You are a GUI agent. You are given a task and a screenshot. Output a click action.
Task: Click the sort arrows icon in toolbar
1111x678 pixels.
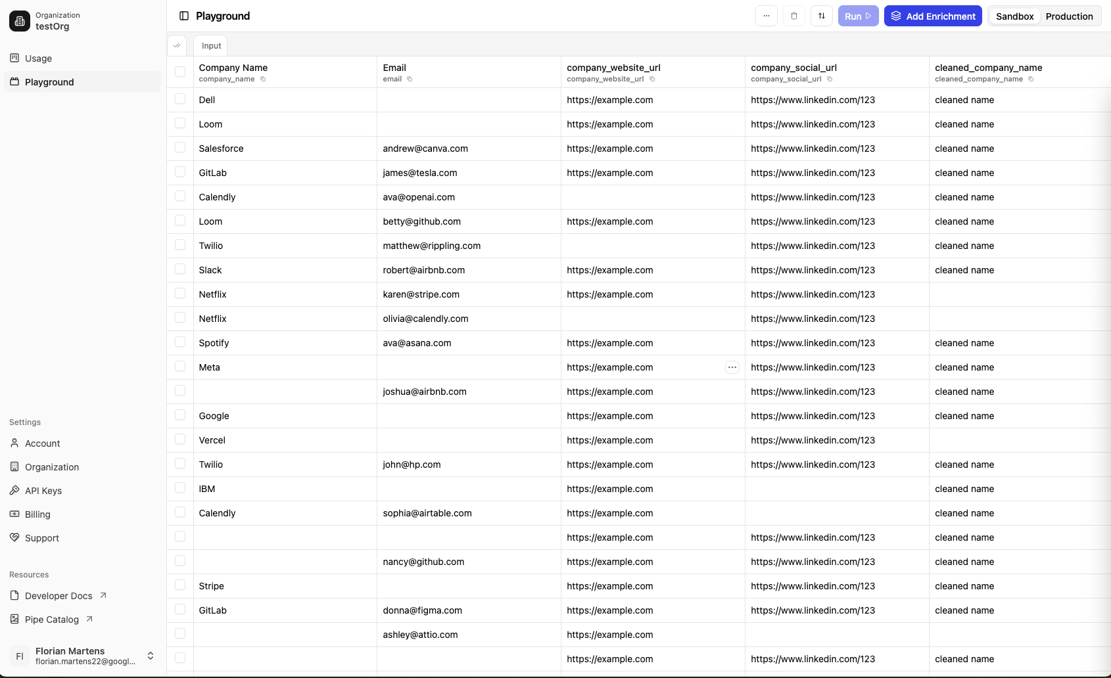point(822,16)
